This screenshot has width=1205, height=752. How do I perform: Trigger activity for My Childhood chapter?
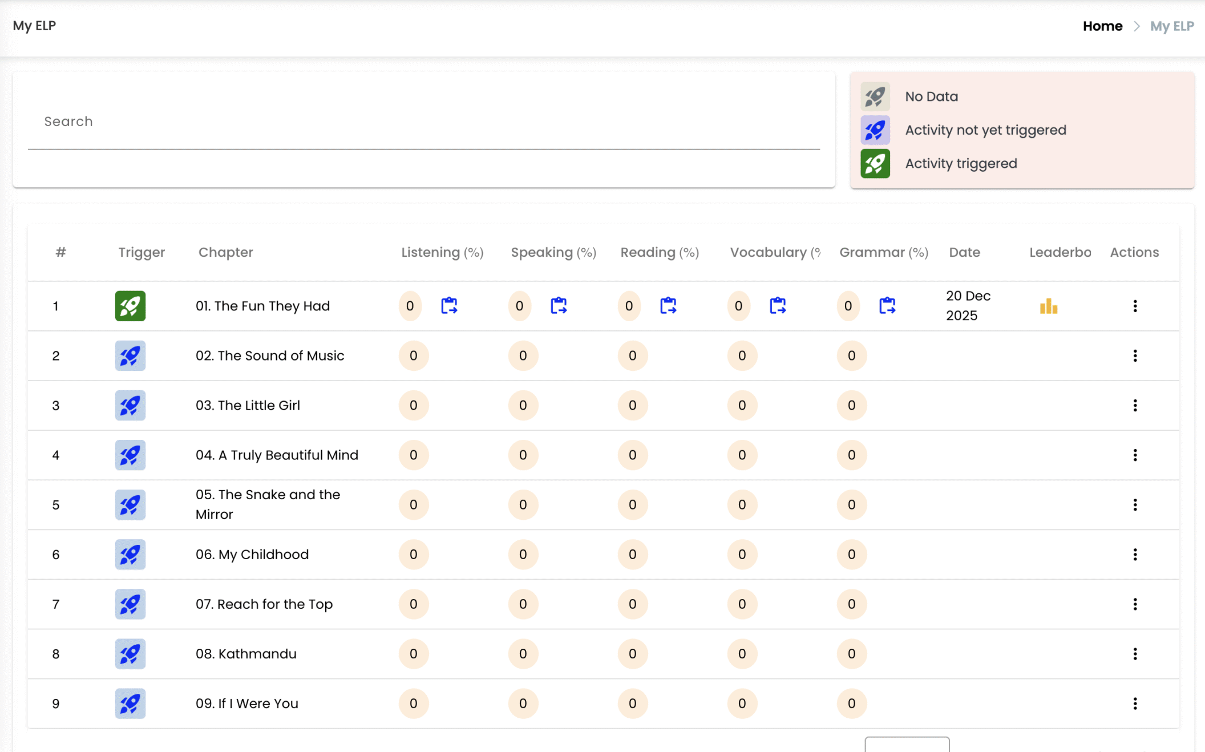tap(130, 554)
